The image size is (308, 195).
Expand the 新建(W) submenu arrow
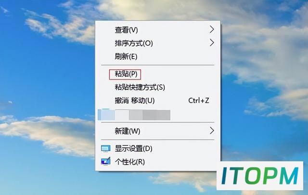212,130
